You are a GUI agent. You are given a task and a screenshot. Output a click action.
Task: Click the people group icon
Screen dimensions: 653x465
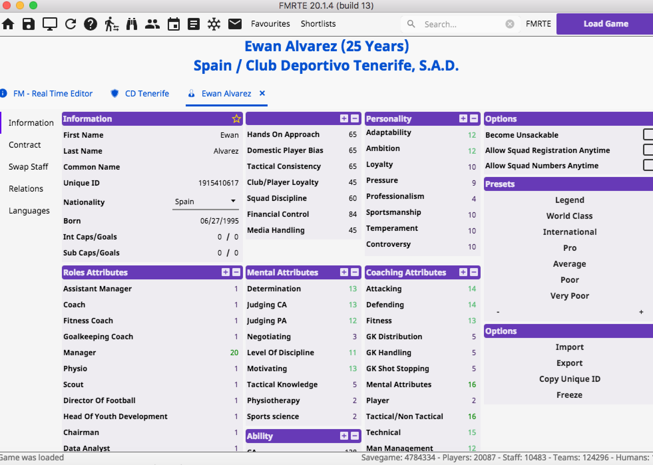point(152,24)
